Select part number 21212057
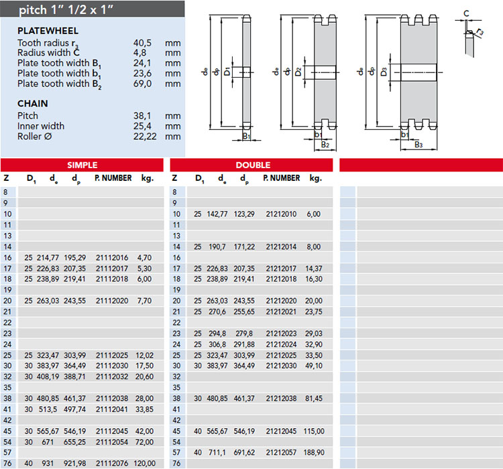 [281, 452]
